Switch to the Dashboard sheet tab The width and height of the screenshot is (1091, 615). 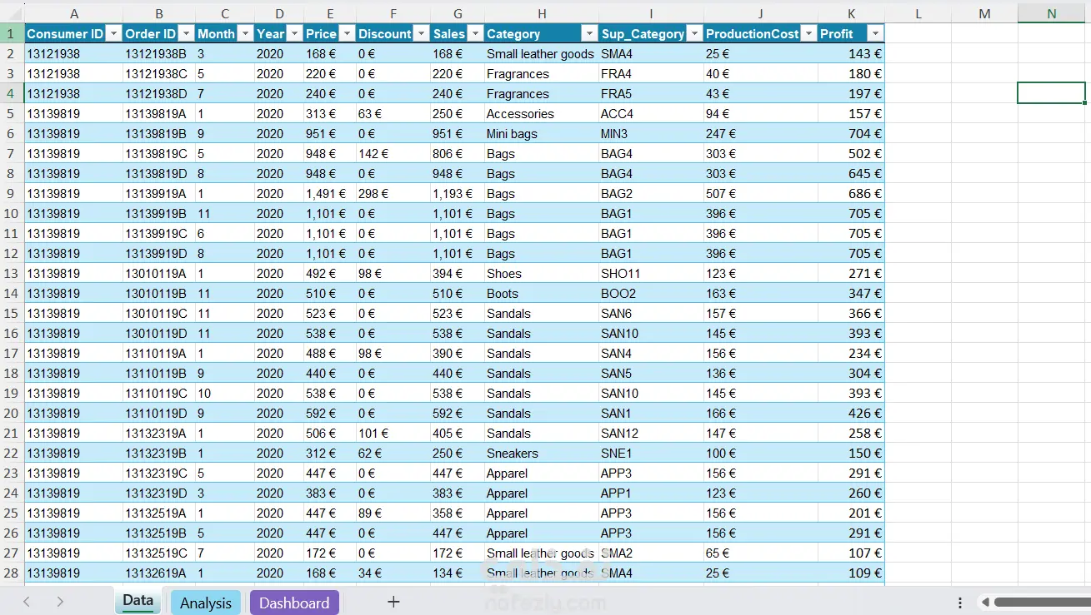point(294,603)
